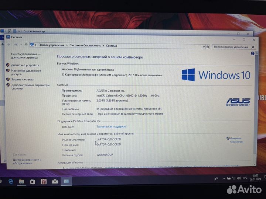Screen dimensions: 266x199
Task: Open Центр безопасности и обслуживания link
Action: pyautogui.click(x=27, y=161)
